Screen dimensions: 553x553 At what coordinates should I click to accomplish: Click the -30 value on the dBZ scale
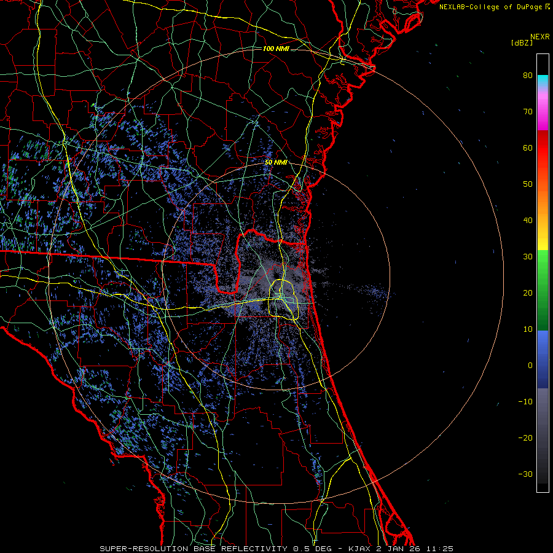coord(525,474)
